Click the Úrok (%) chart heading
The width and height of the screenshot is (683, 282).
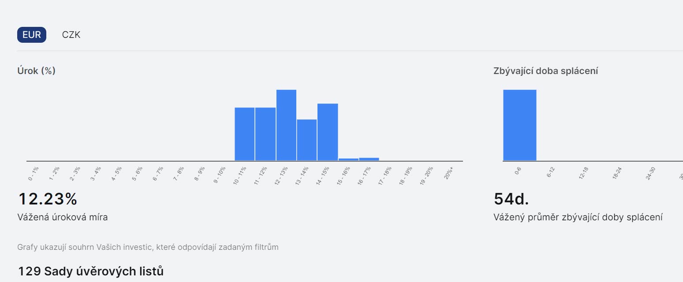(36, 70)
